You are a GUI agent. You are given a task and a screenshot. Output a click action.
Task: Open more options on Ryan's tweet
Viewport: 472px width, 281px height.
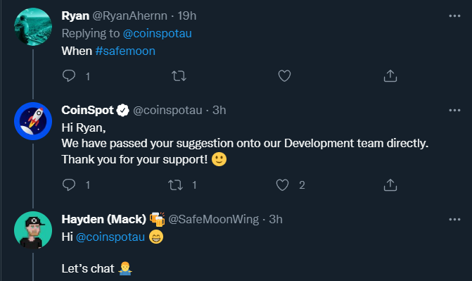[x=454, y=15]
